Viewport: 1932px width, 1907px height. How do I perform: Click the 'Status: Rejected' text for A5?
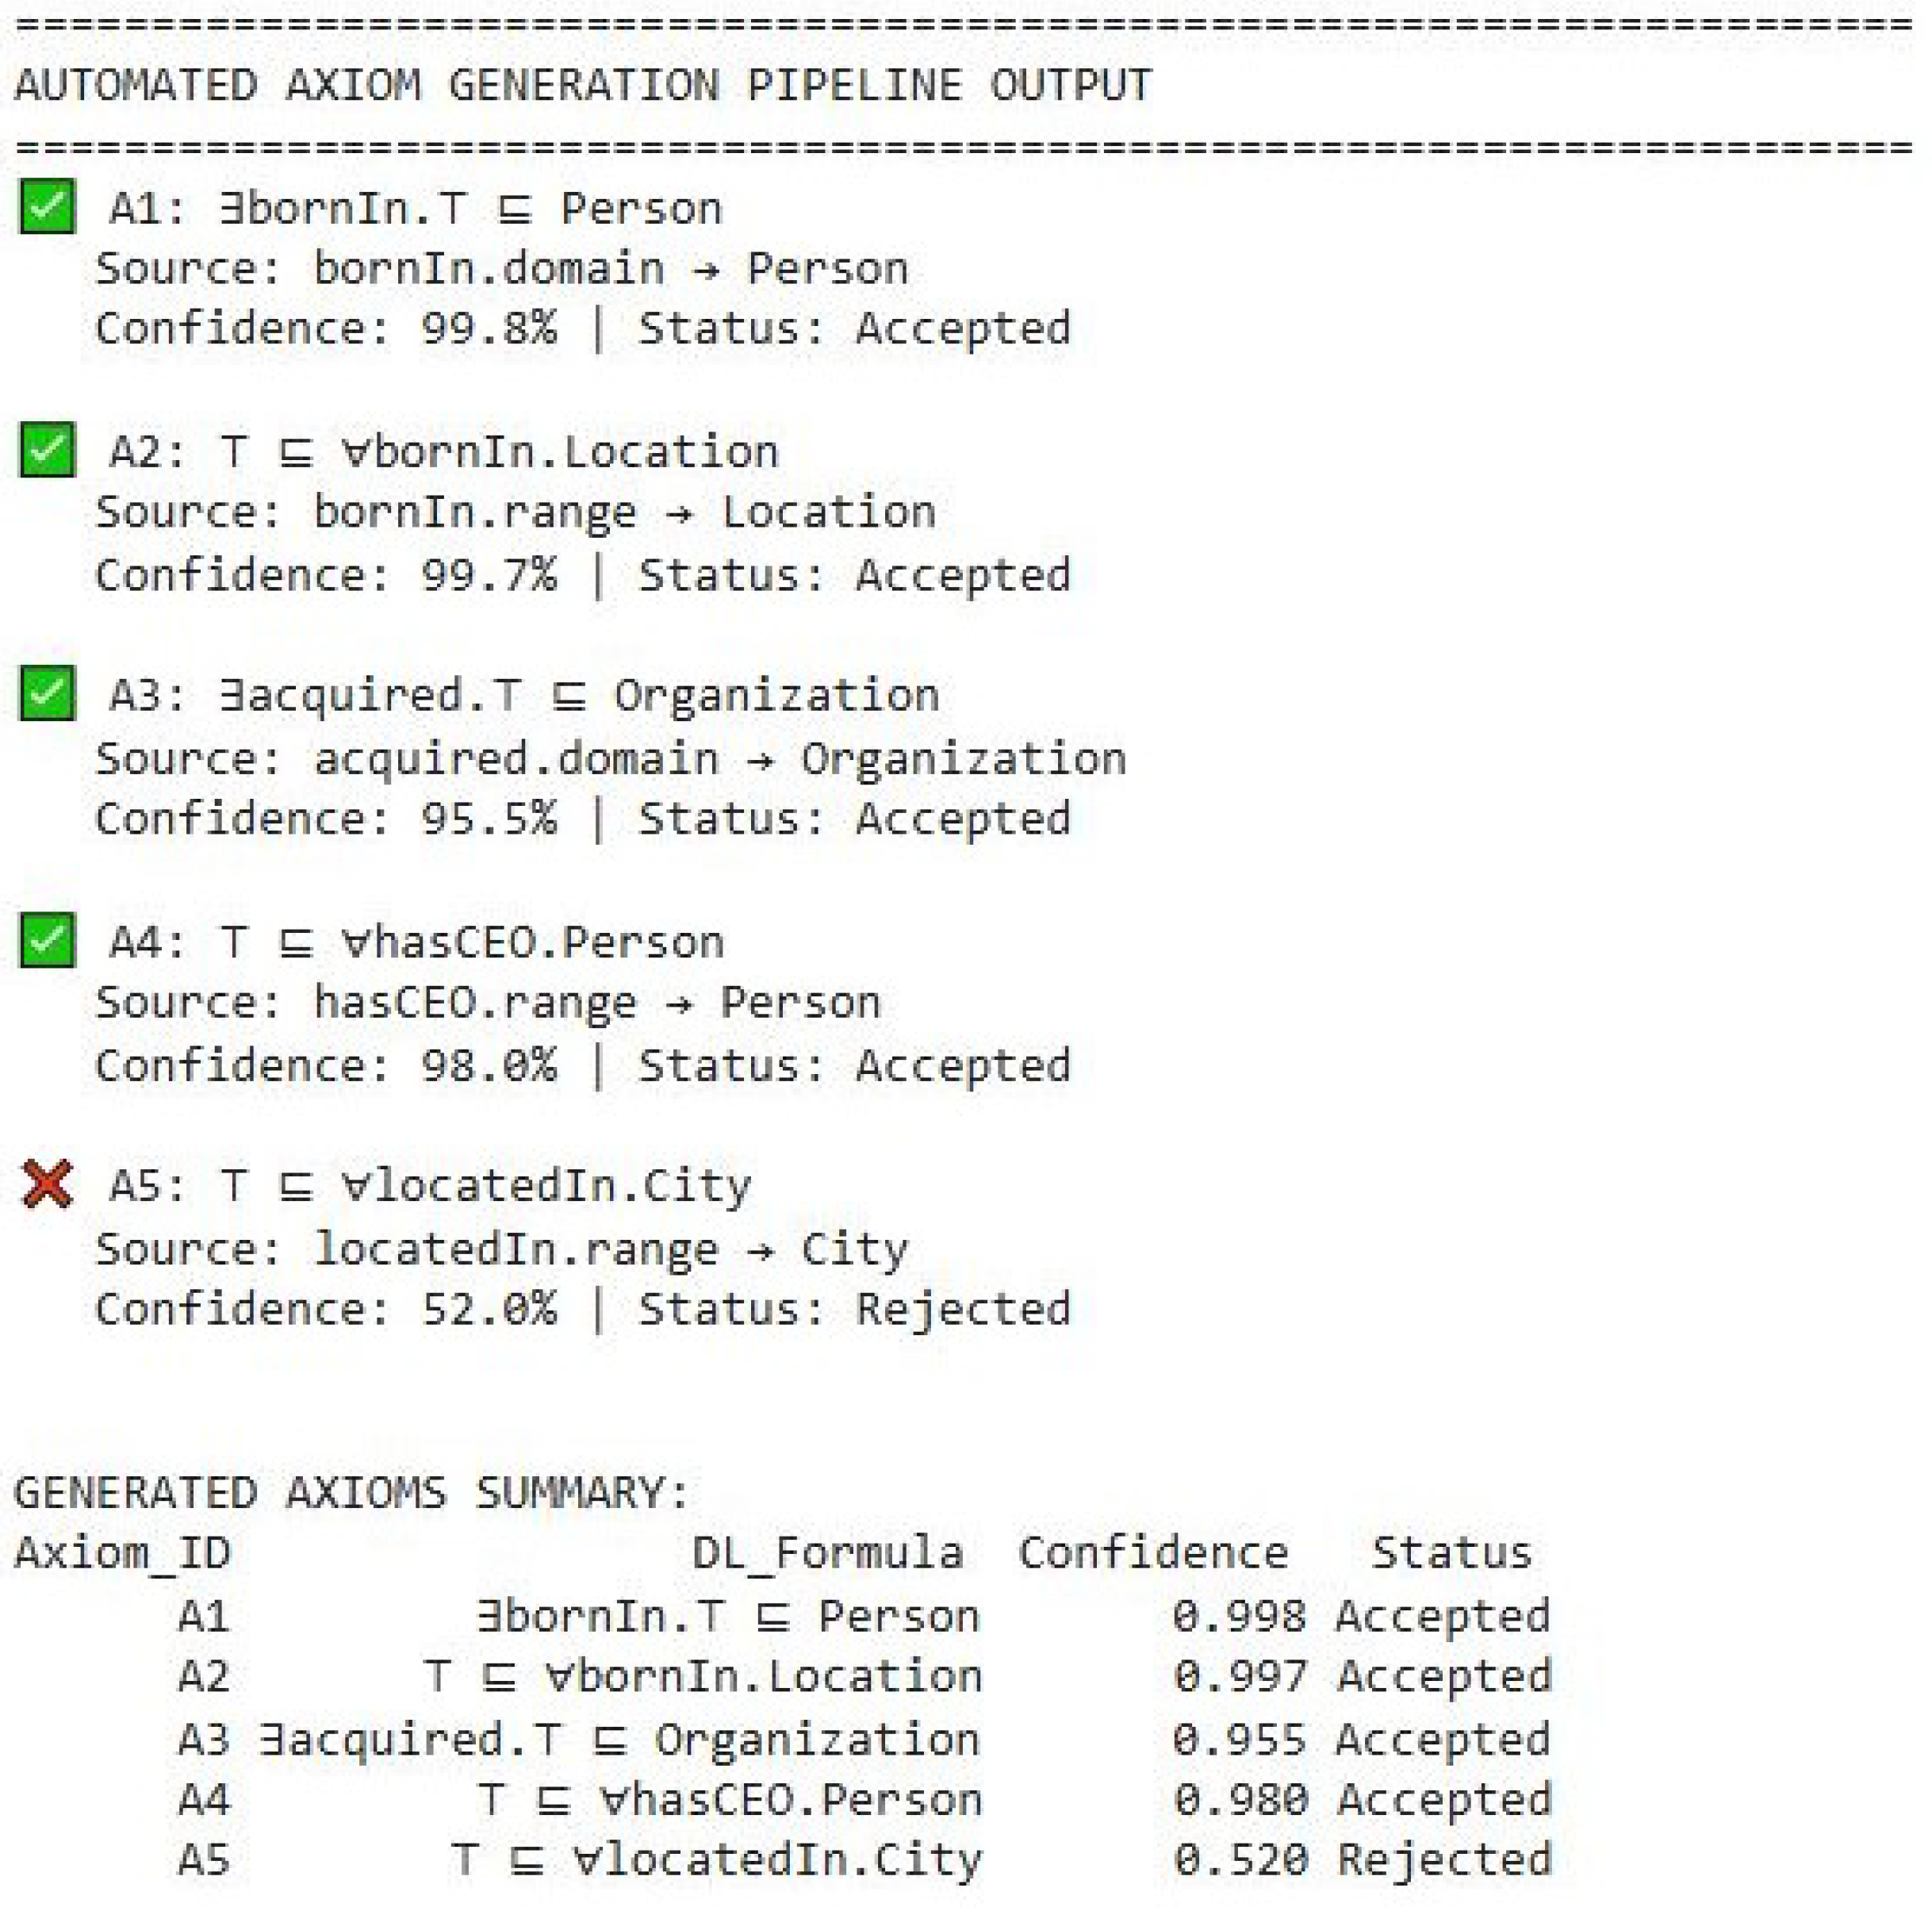tap(854, 1309)
